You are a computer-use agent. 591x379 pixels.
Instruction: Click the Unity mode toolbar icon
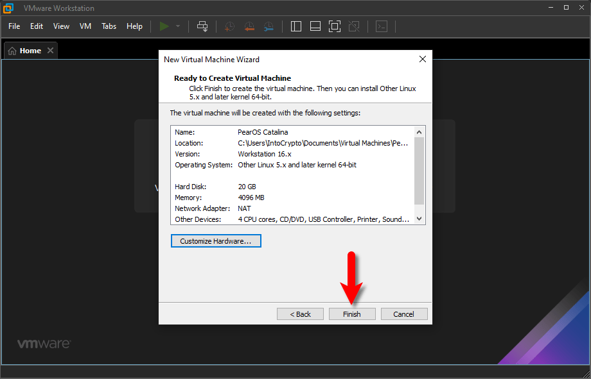354,26
